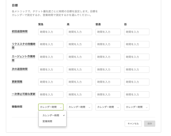
Task: Click 次の返信時間 input under 緊急
Action: coord(51,69)
